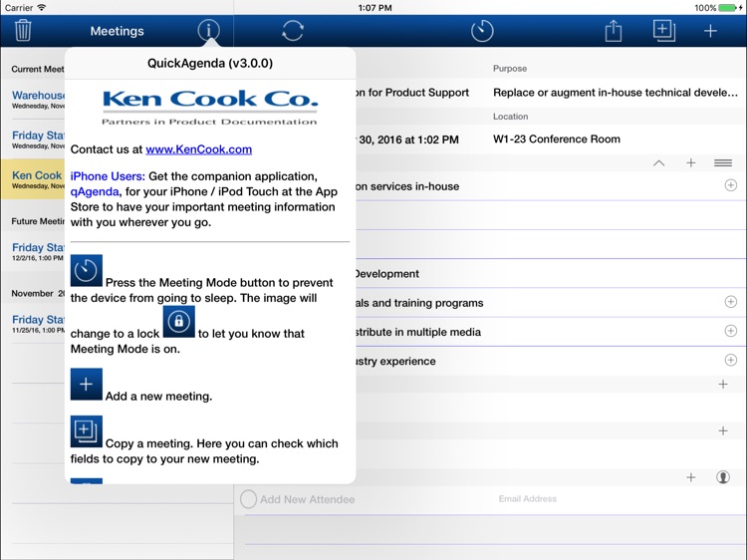Open contacts picker person icon
Screen dimensions: 747x560
[723, 477]
